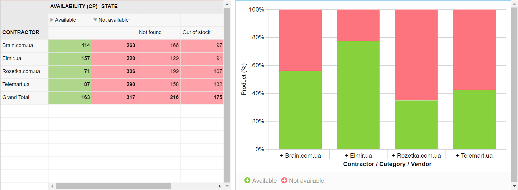Collapse the Not available column group
Screen dimensions: 518x190
point(95,20)
